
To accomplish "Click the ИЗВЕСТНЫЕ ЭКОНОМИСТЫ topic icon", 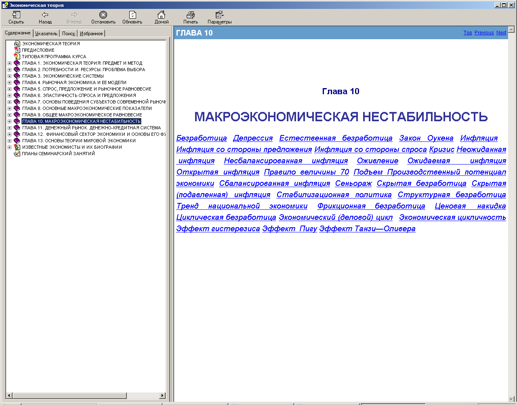I will click(17, 147).
